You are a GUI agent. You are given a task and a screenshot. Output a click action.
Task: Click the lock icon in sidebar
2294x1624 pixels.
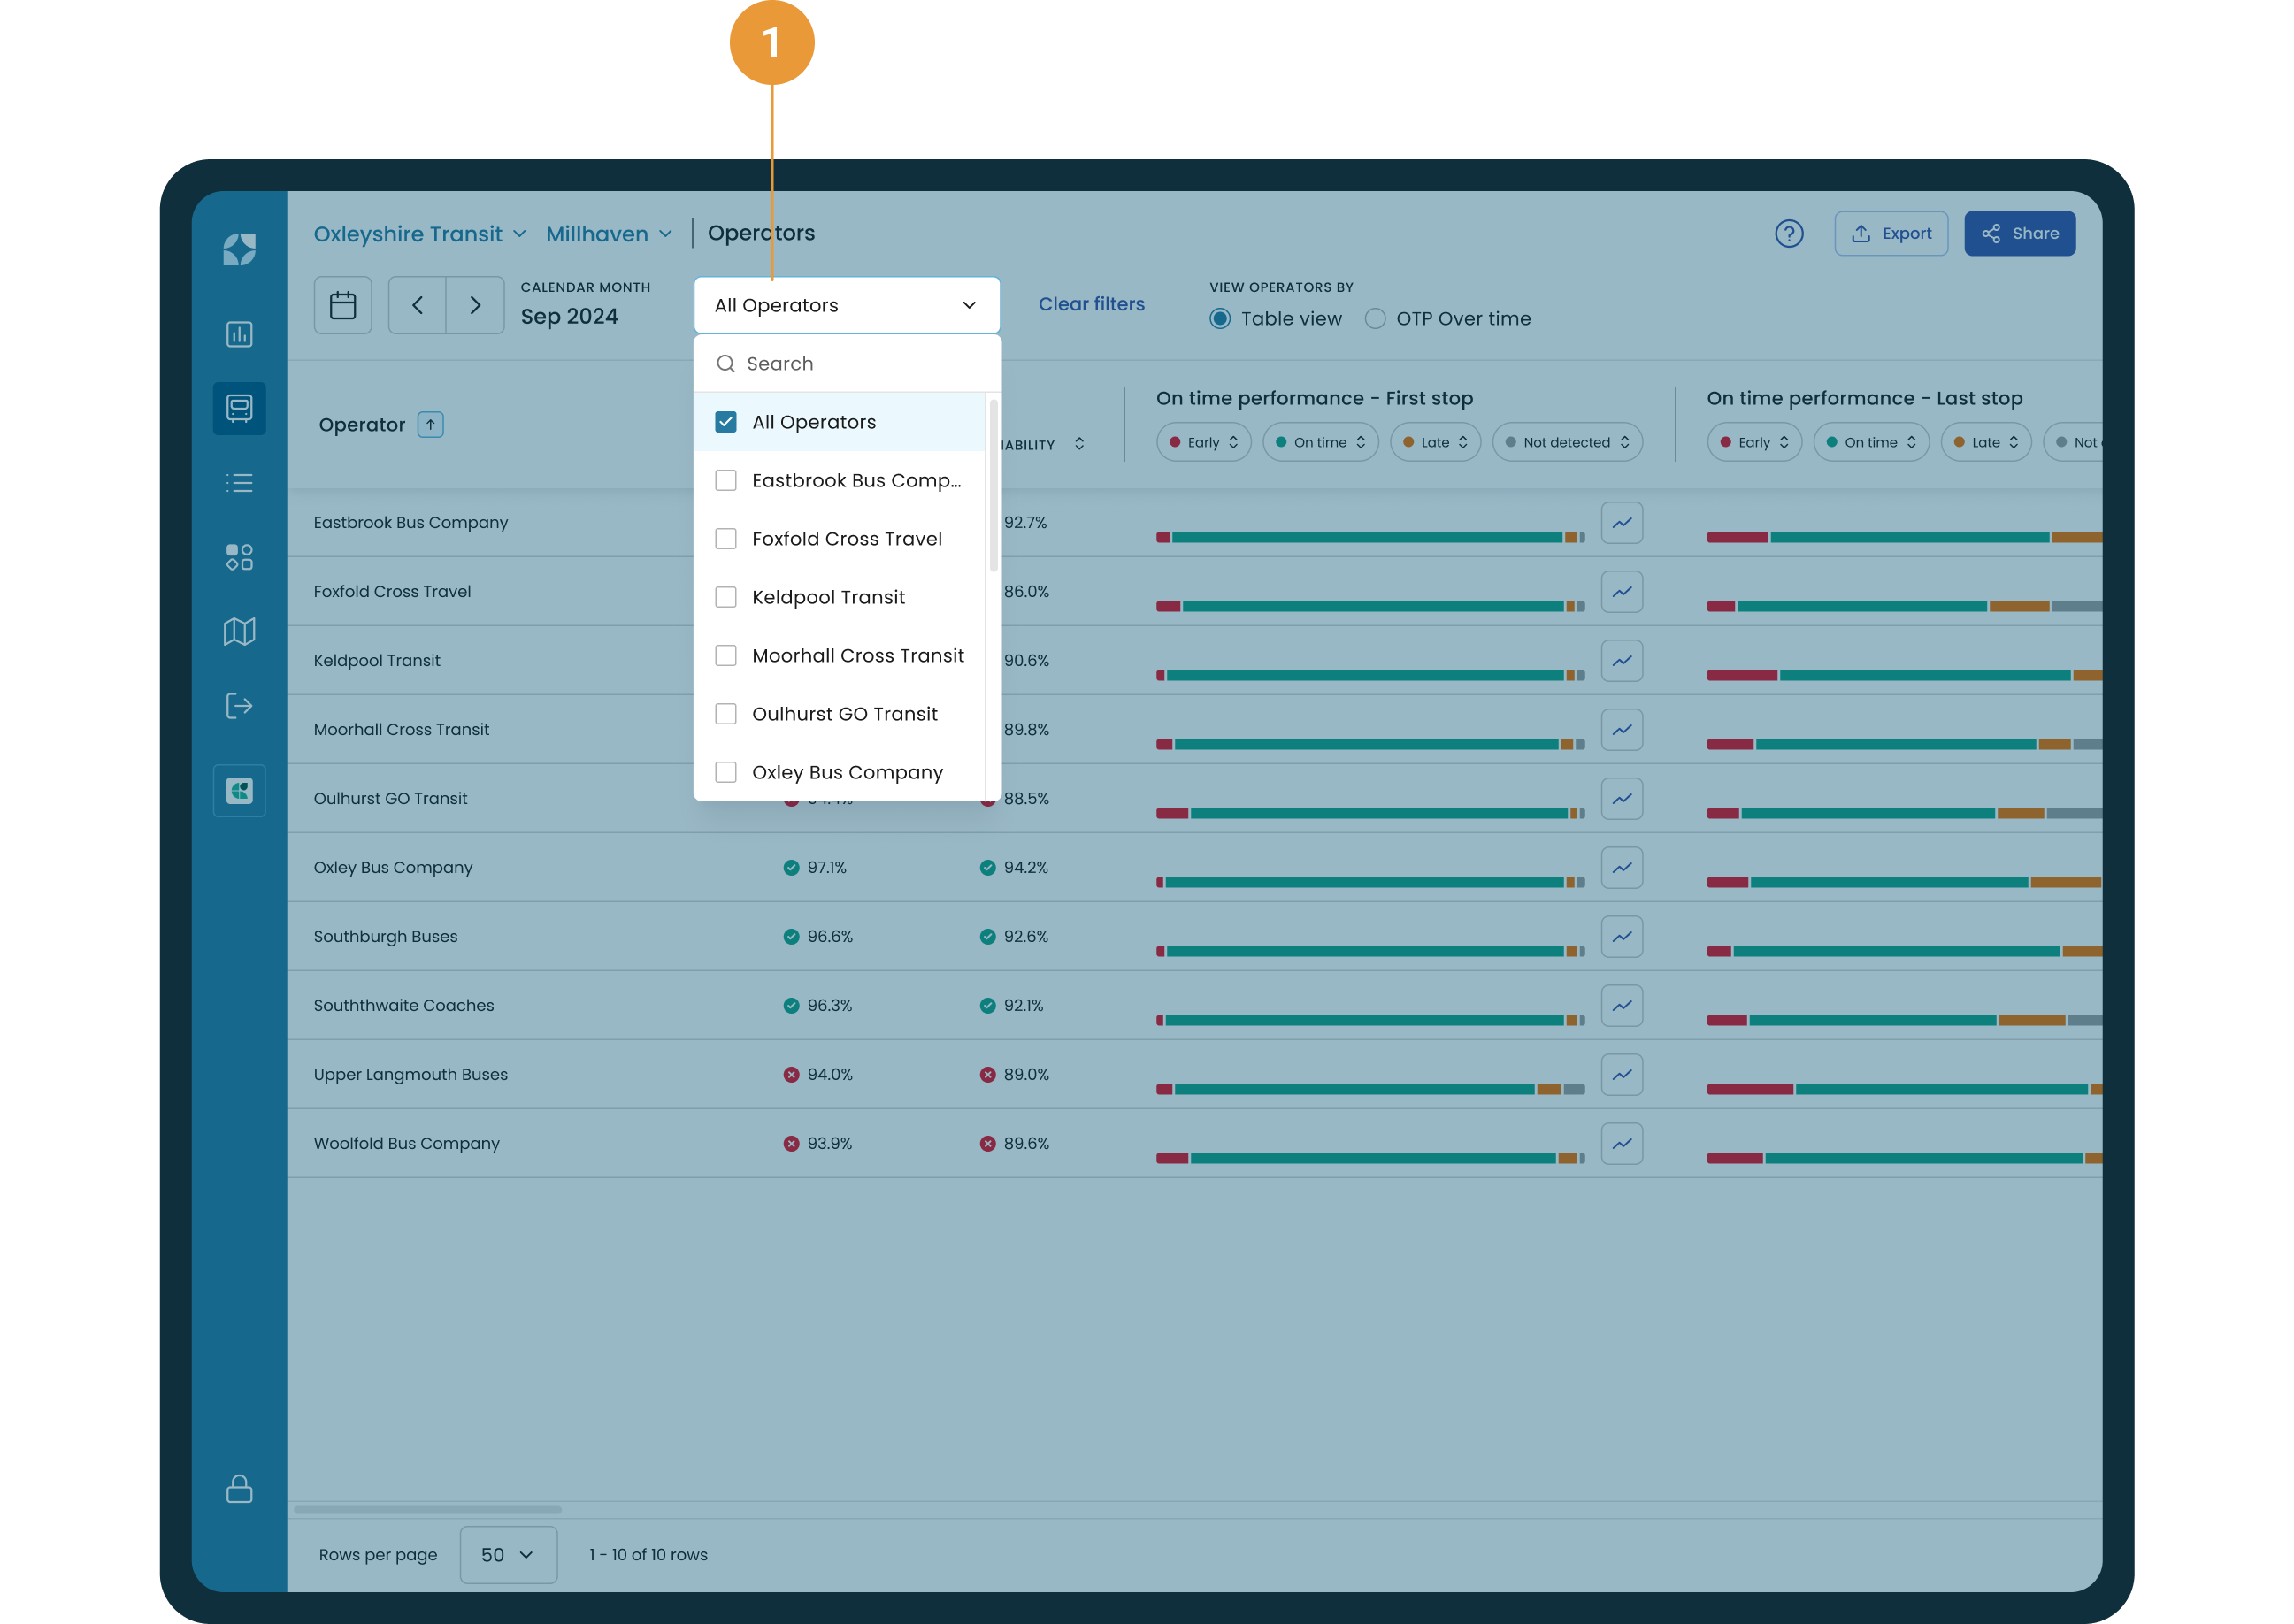point(239,1488)
